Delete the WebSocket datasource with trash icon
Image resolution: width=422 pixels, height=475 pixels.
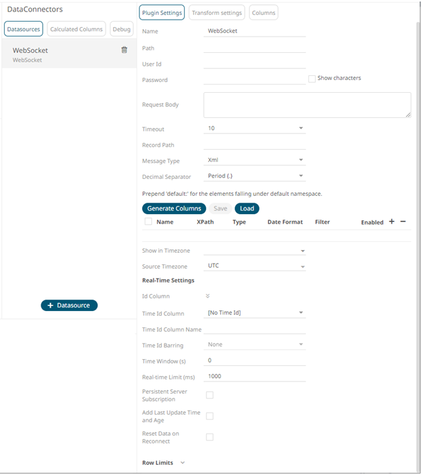click(124, 50)
